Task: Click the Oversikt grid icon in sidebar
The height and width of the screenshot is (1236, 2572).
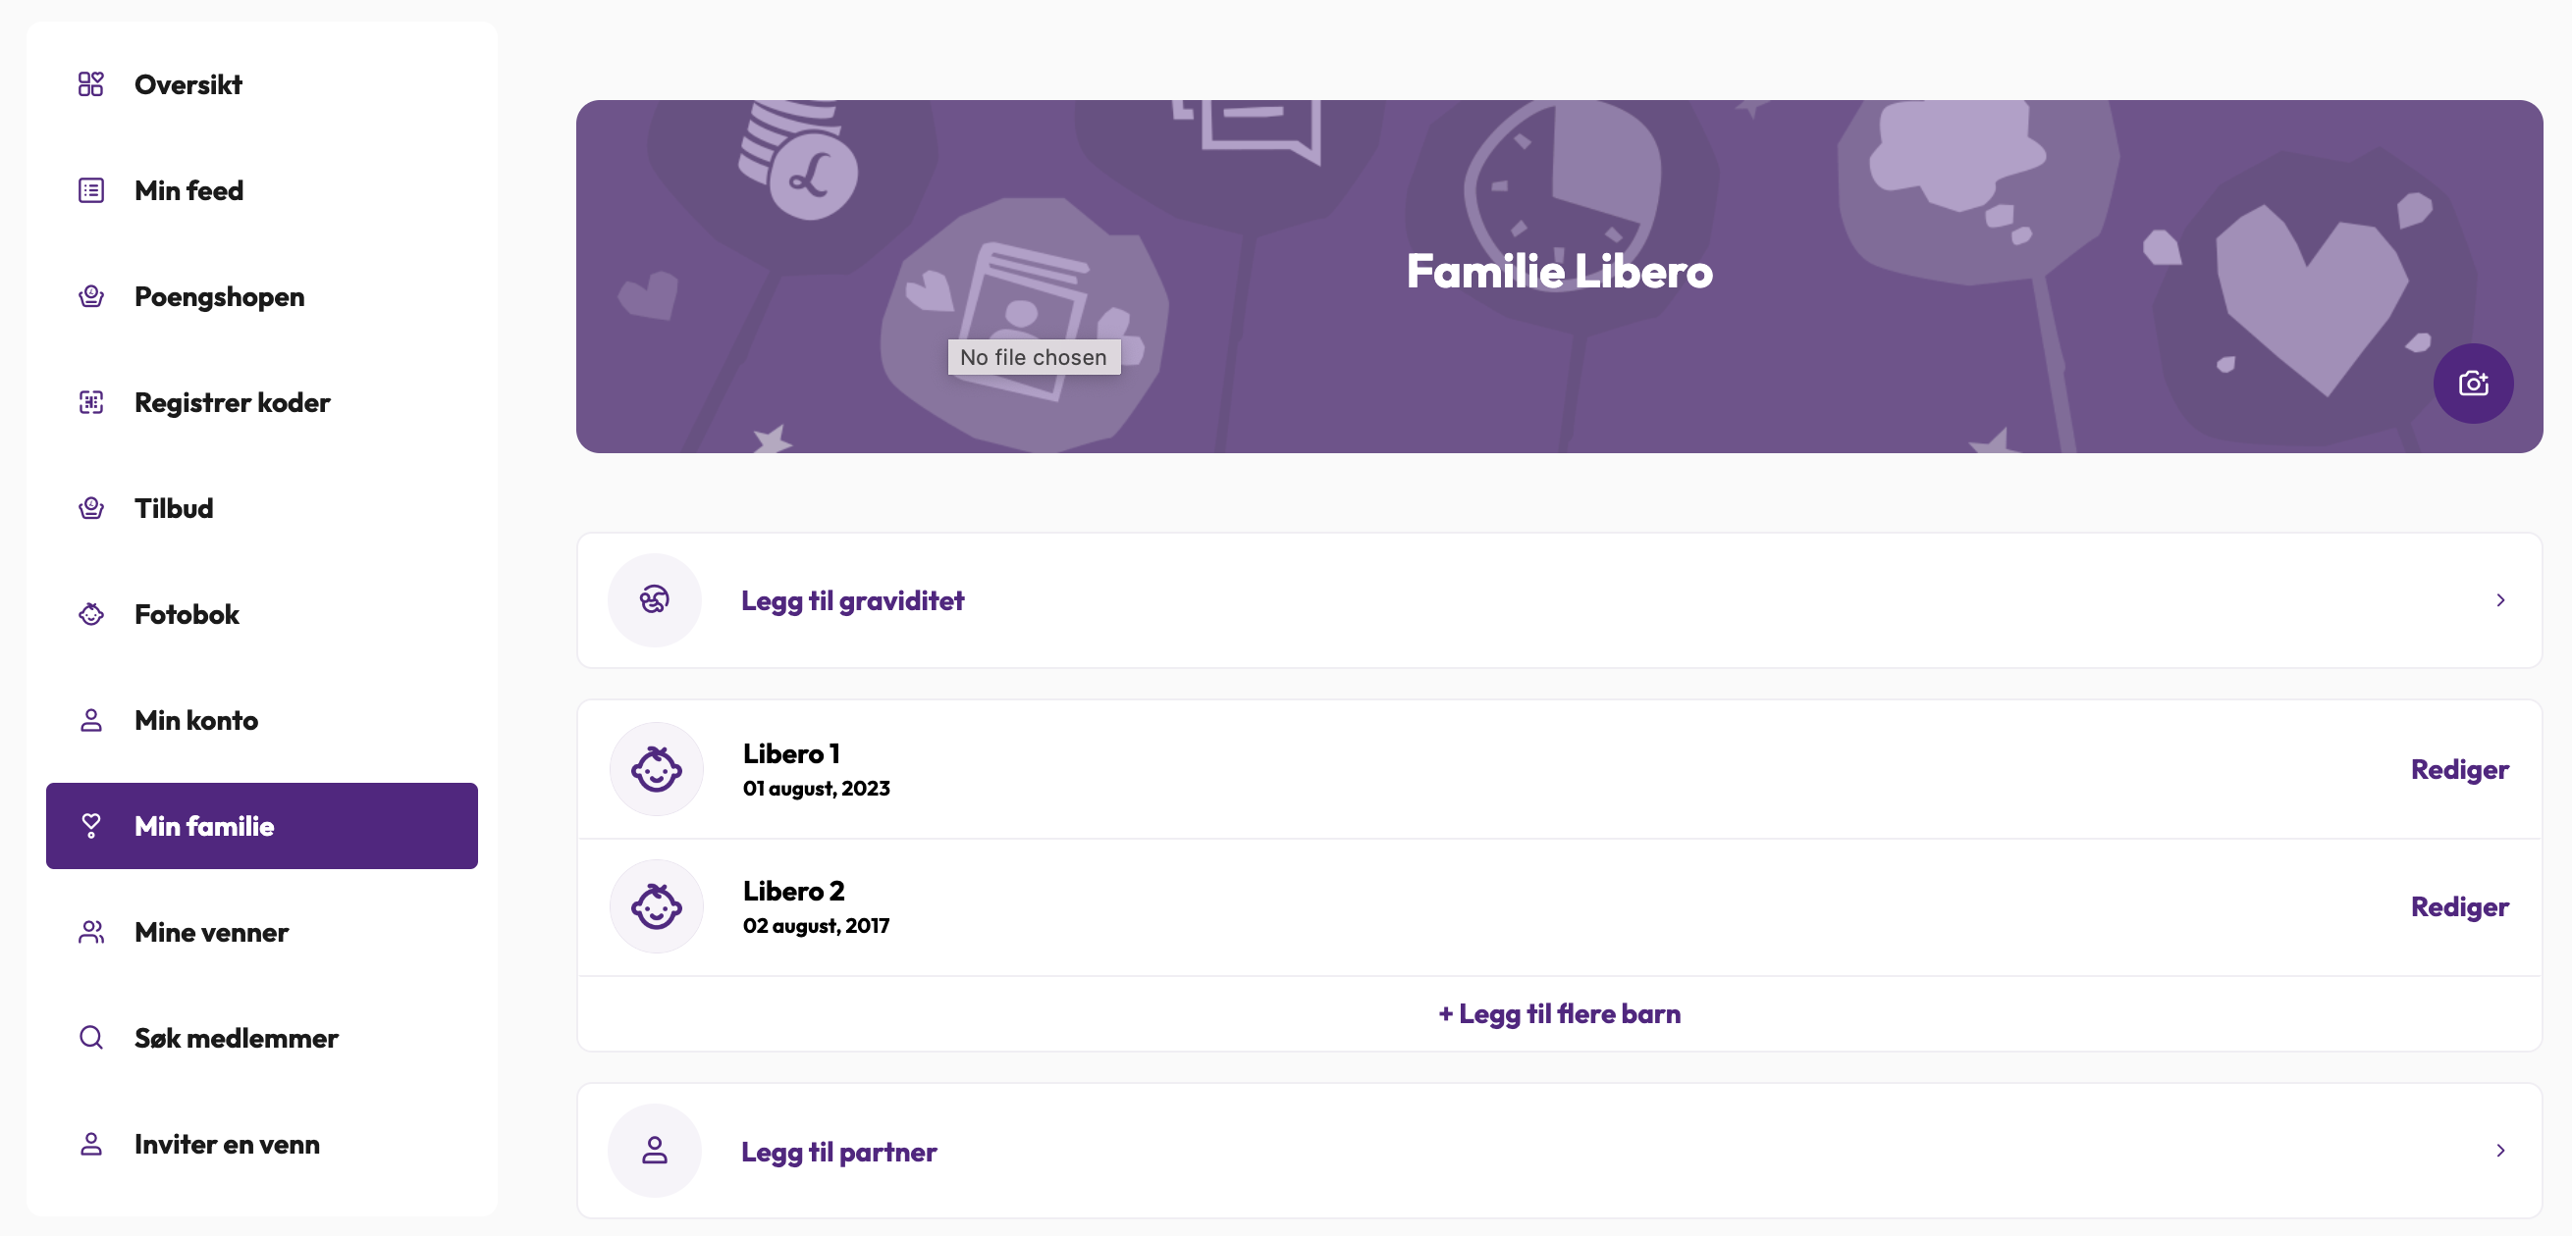Action: point(91,83)
